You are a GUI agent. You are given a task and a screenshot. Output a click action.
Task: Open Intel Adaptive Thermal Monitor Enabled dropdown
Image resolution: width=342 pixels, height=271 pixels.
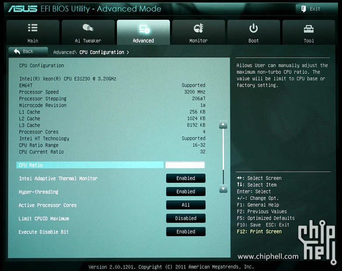(x=185, y=178)
